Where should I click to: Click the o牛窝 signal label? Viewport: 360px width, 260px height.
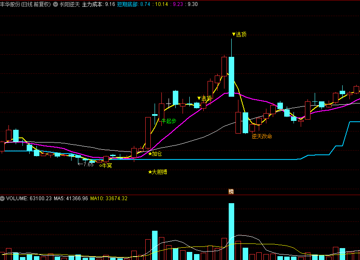[105, 165]
